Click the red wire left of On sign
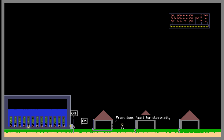 pos(77,125)
